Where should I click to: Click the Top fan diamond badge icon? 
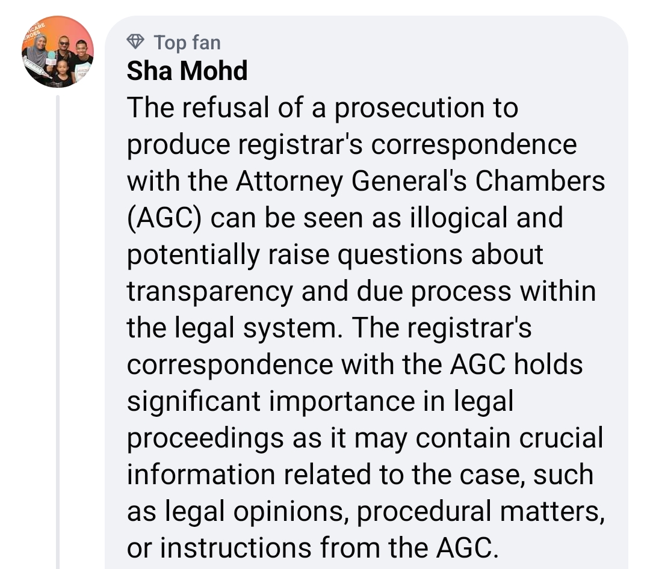coord(135,42)
